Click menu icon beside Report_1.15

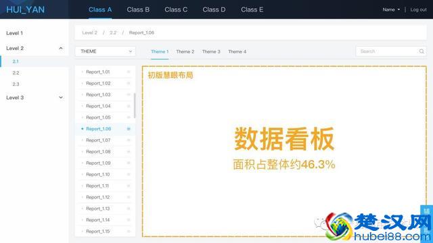click(x=129, y=232)
